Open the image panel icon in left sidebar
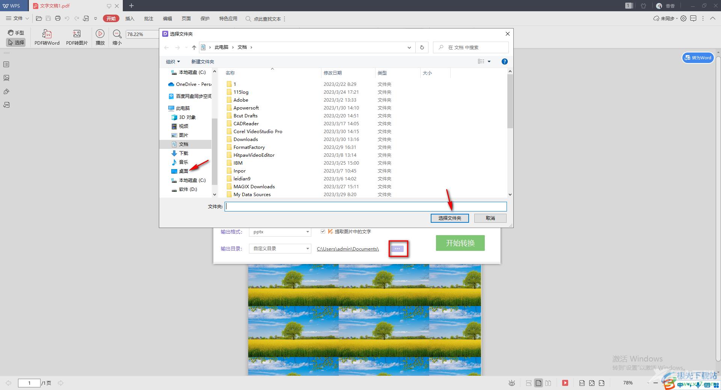 [6, 78]
